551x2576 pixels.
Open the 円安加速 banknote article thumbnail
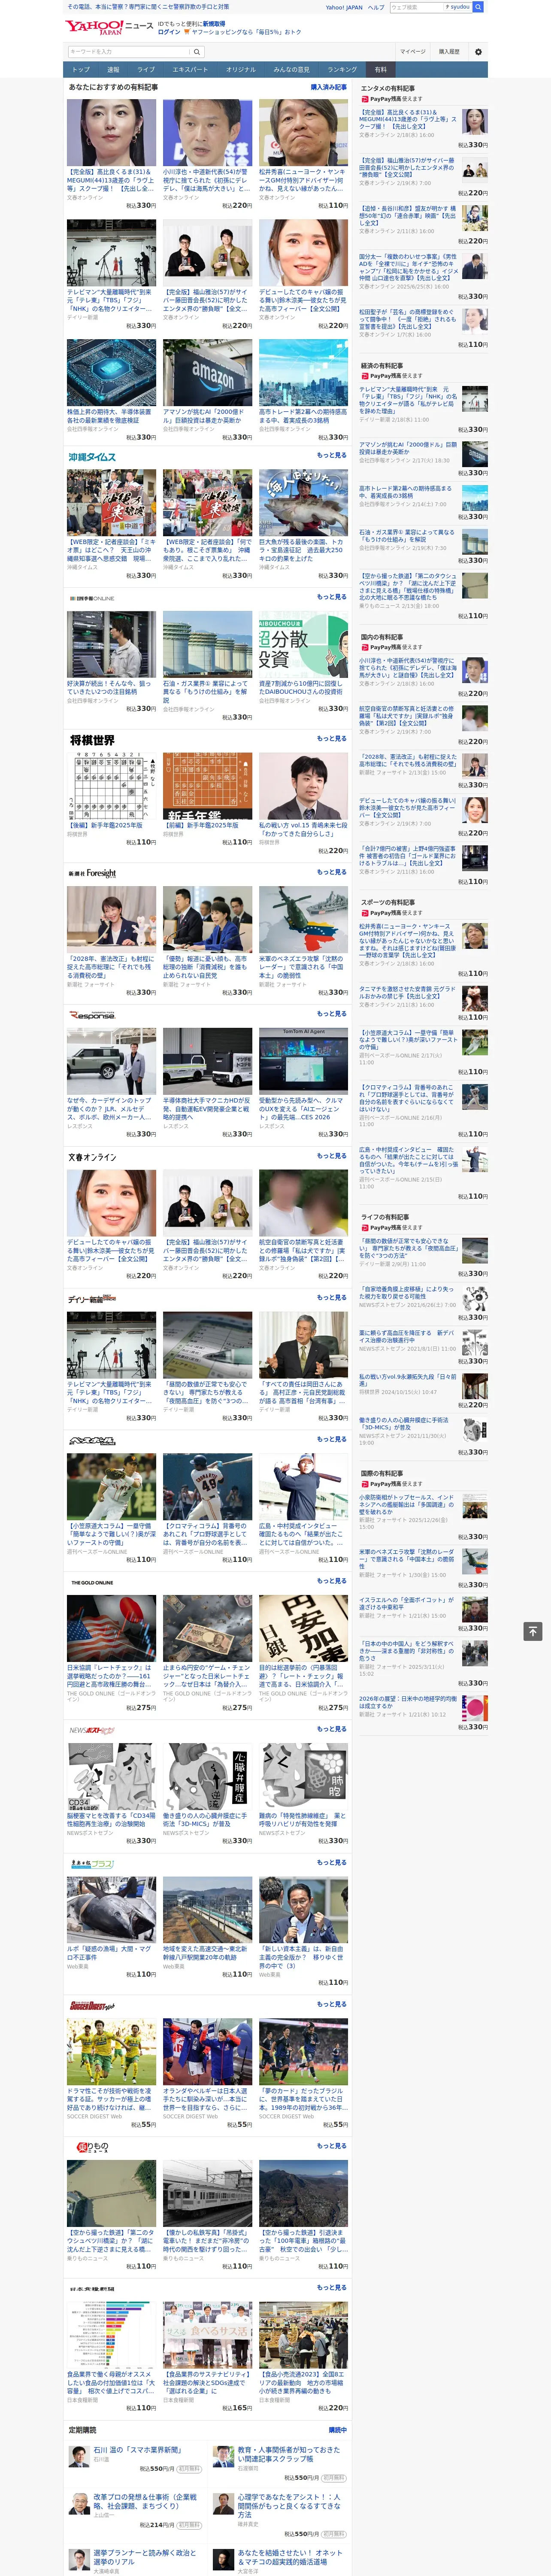coord(303,1629)
